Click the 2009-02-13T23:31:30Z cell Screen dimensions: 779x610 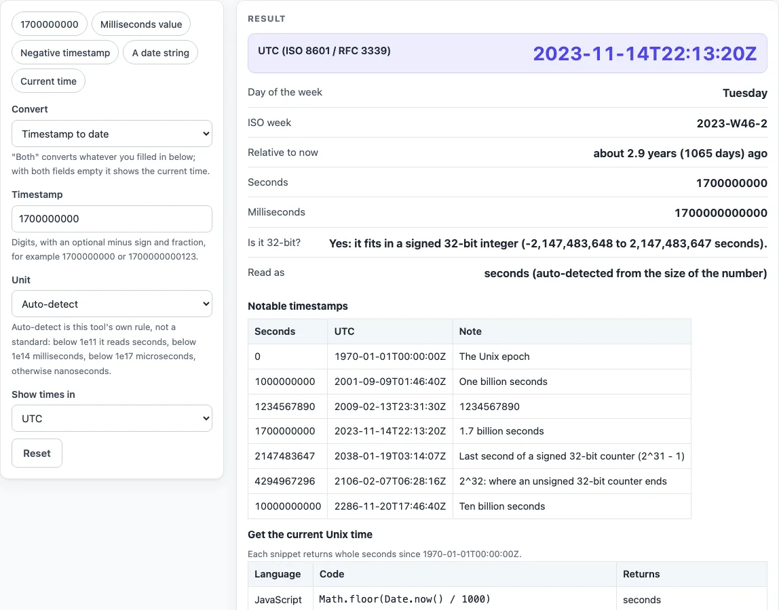point(390,407)
